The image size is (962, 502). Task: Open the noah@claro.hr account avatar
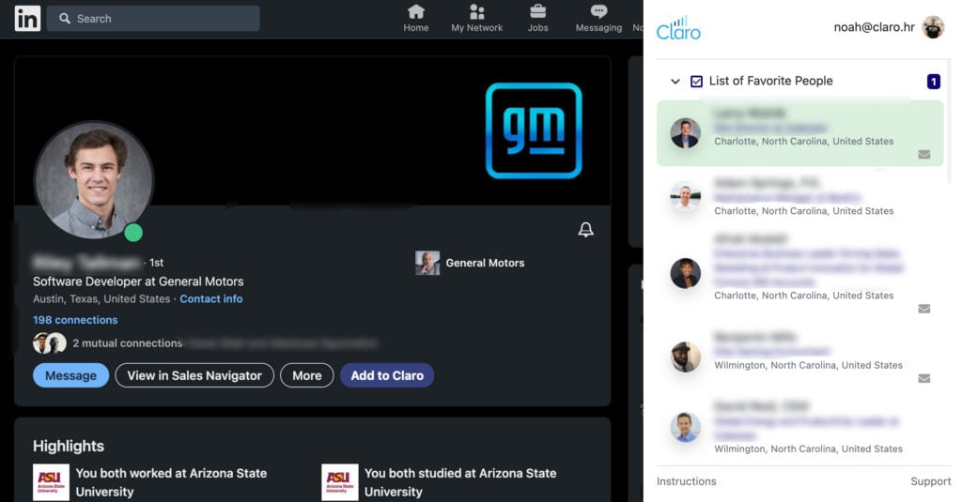[x=933, y=27]
